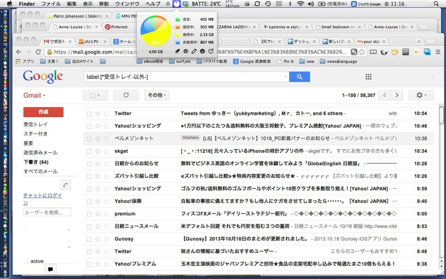The height and width of the screenshot is (279, 446).
Task: Open the select-all checkbox dropdown
Action: click(x=95, y=95)
